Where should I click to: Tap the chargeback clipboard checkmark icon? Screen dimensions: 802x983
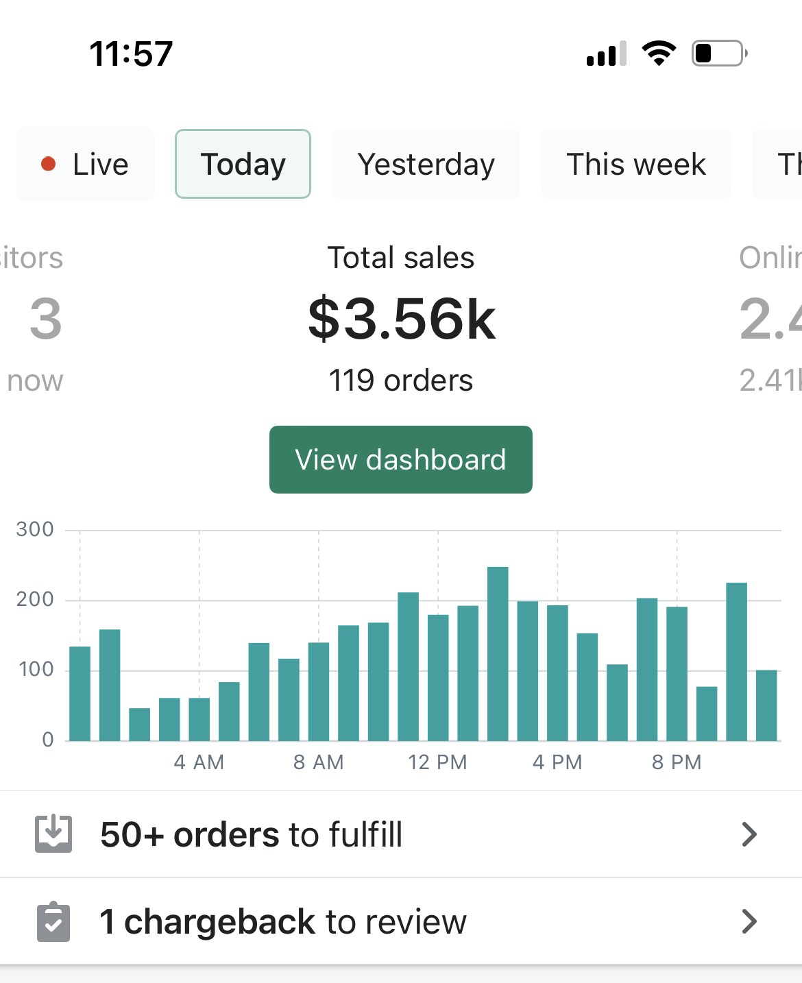click(x=53, y=921)
